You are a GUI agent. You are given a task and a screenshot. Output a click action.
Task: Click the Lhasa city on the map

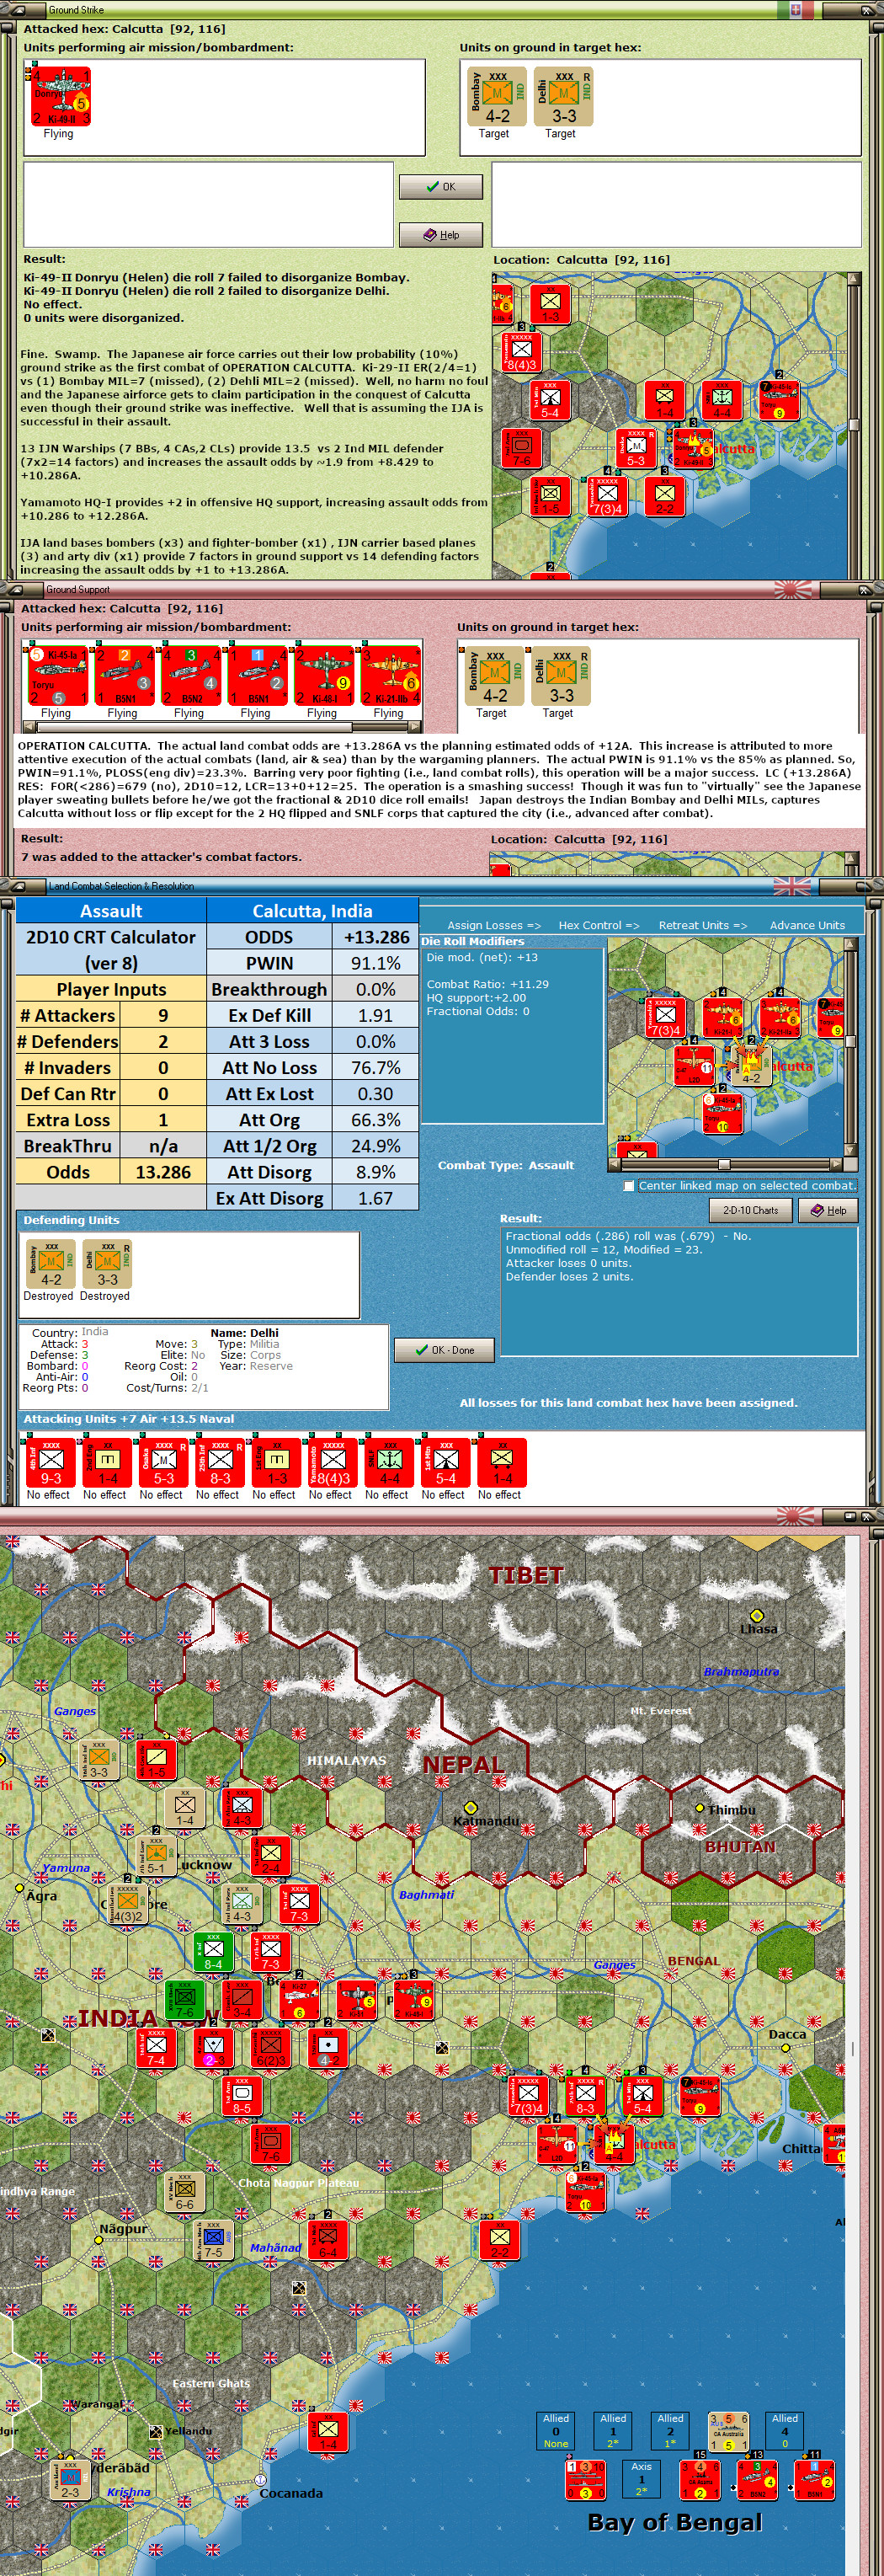point(757,1616)
